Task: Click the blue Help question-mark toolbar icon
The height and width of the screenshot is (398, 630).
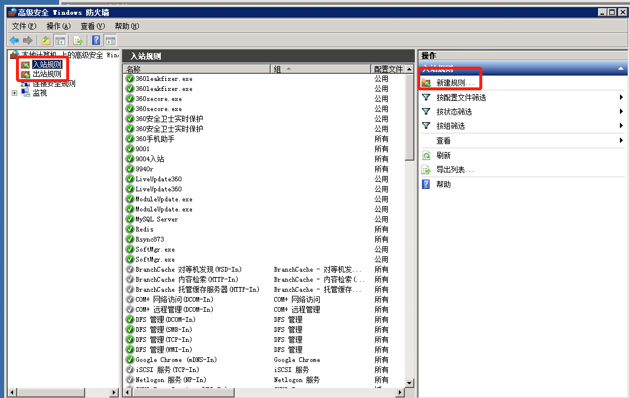Action: (x=95, y=40)
